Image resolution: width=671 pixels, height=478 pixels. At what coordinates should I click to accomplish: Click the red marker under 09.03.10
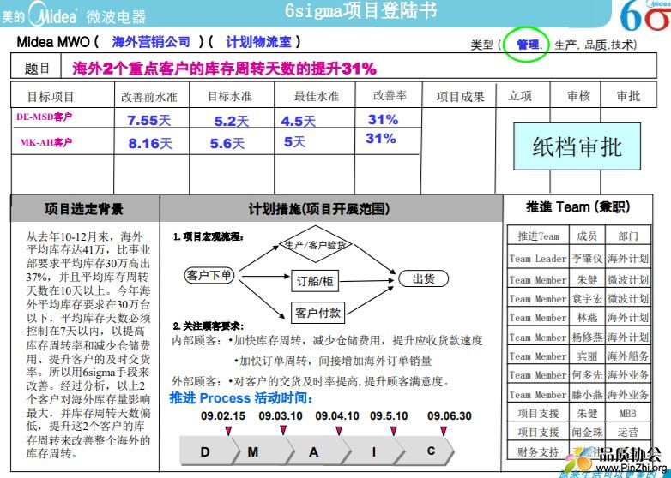point(283,431)
